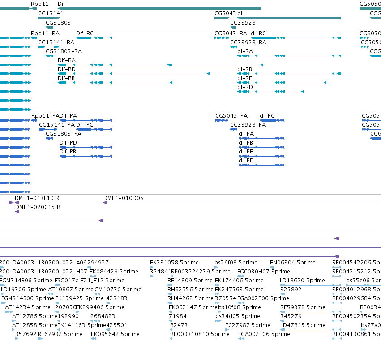
Task: Select the AT10867.5prime EST label
Action: 71,290
